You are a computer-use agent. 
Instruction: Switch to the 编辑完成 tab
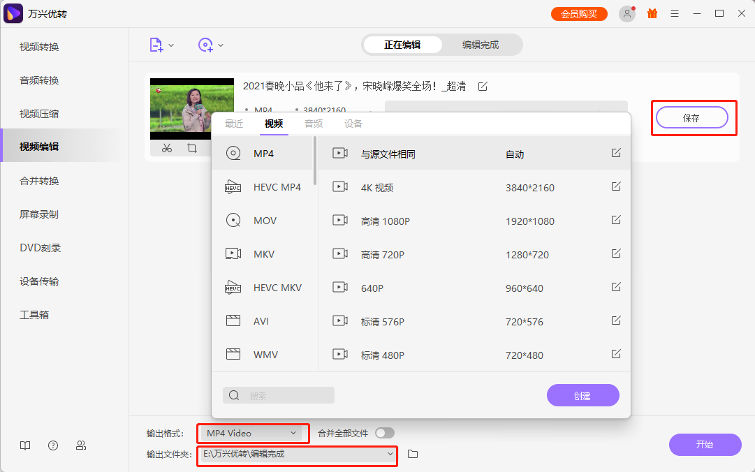click(482, 44)
